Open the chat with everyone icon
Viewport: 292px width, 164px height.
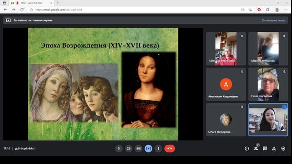[265, 149]
